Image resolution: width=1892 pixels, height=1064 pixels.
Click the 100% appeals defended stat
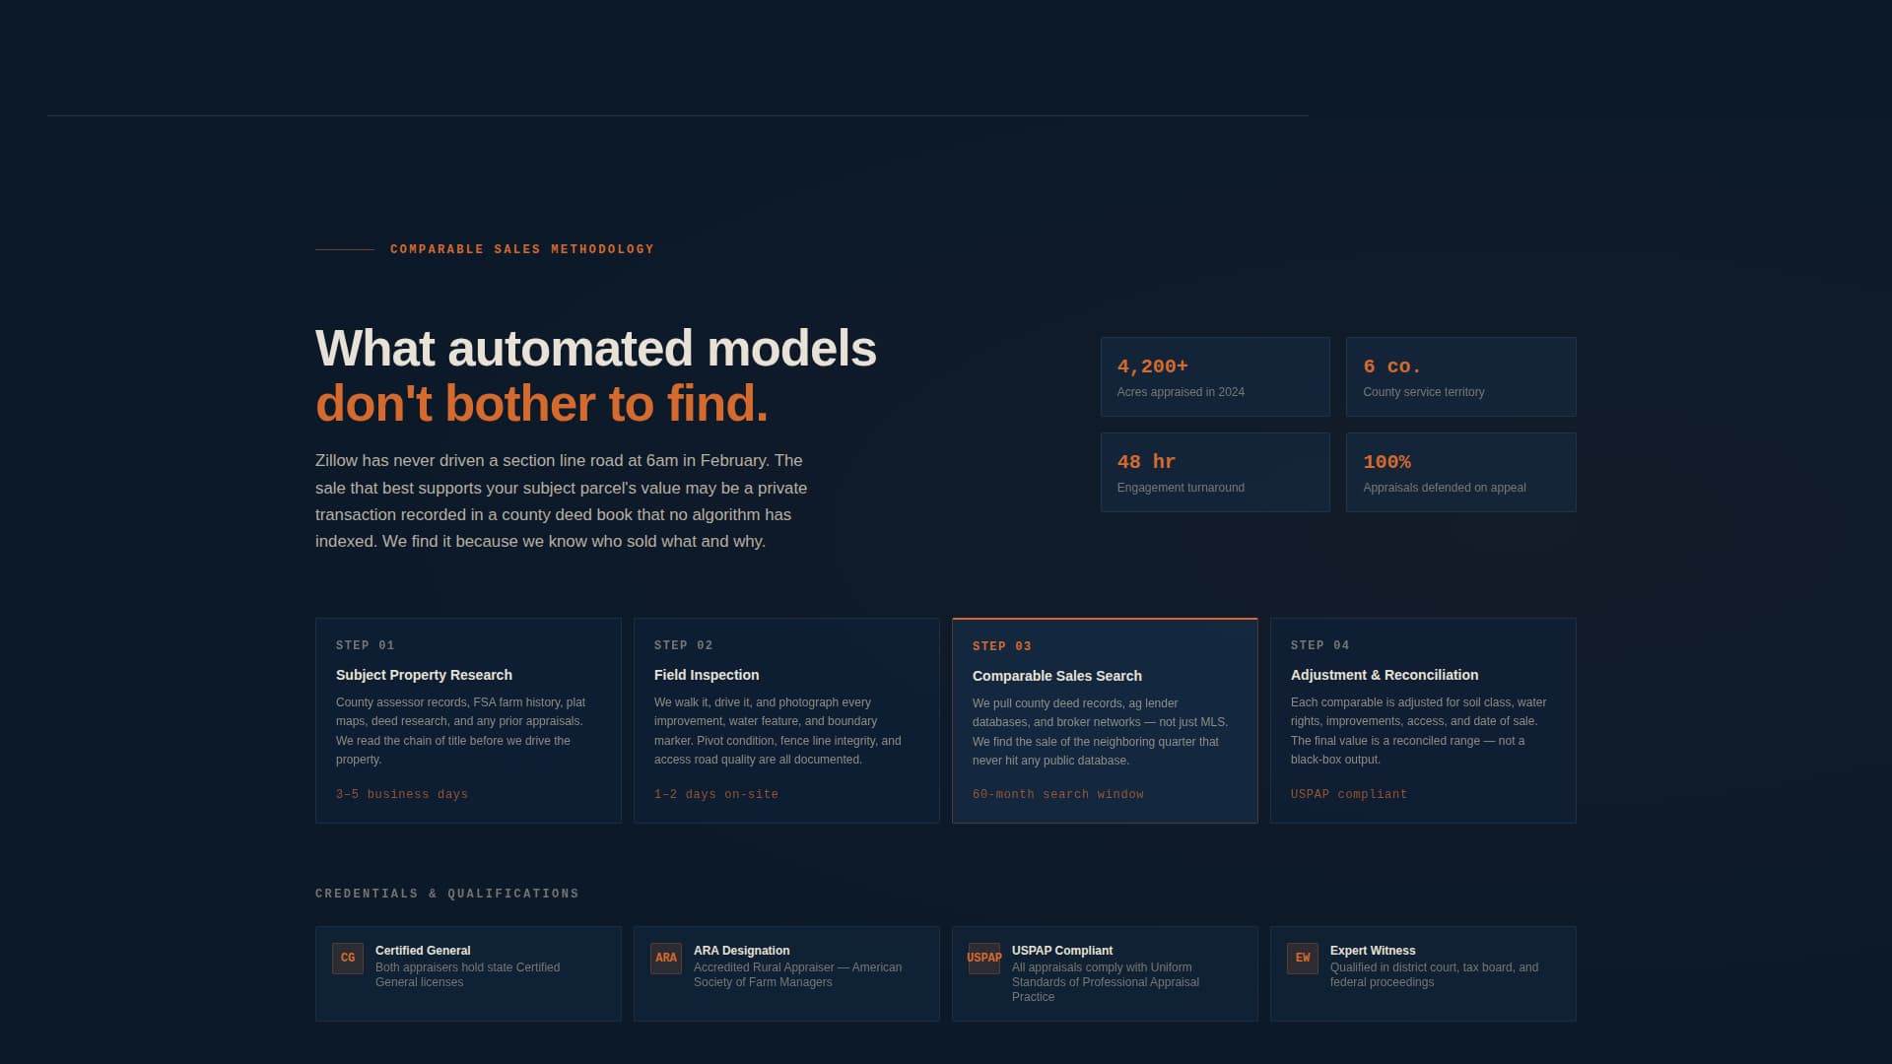tap(1460, 472)
